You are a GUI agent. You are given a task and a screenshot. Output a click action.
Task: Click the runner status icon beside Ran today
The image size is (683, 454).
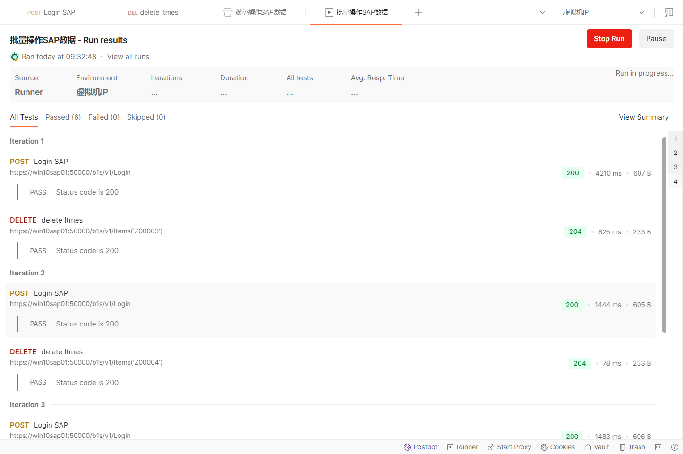(15, 57)
